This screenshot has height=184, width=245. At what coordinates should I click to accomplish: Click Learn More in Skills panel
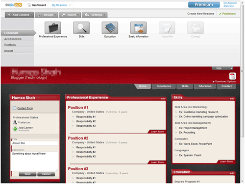(x=226, y=161)
